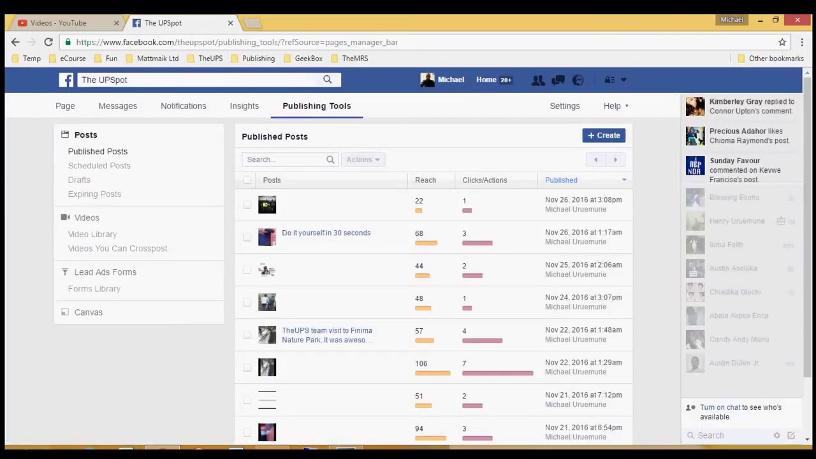Image resolution: width=816 pixels, height=459 pixels.
Task: Click Videos camera icon in sidebar
Action: (65, 217)
